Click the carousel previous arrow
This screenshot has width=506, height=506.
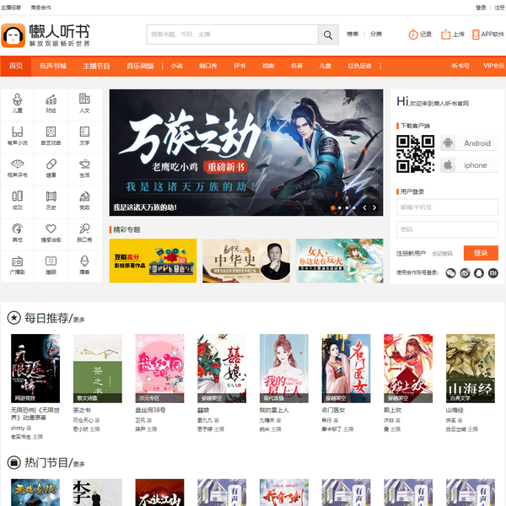tap(364, 207)
